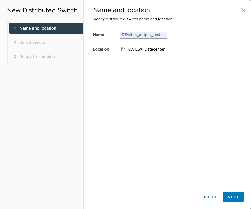Screen dimensions: 251x209
Task: Click the dismiss icon in the top-right corner
Action: [243, 10]
